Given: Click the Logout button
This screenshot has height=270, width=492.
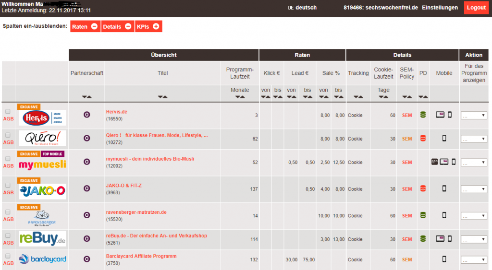Looking at the screenshot, I should point(476,8).
